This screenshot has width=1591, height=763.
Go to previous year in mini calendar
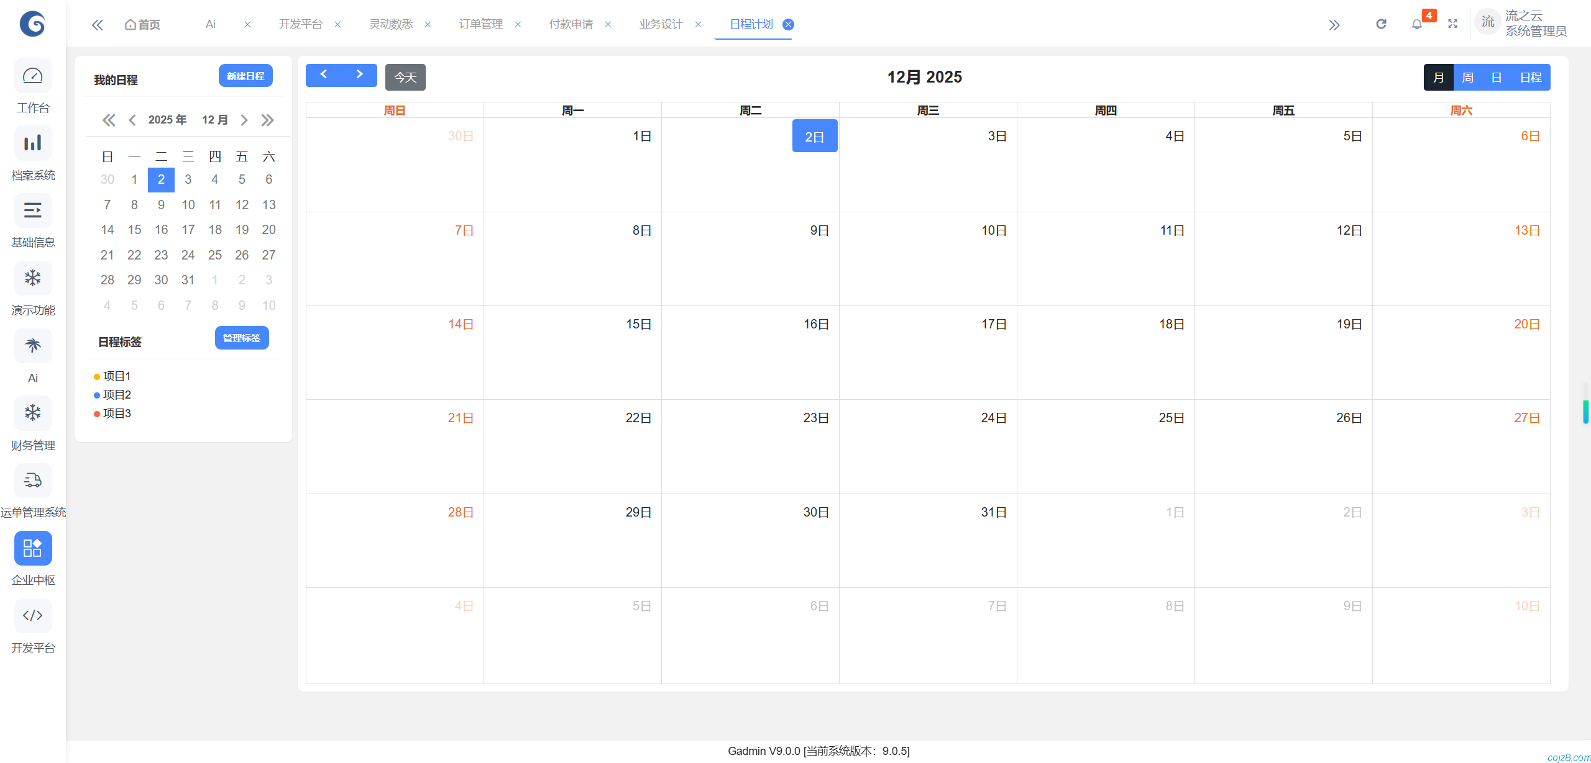pyautogui.click(x=109, y=120)
